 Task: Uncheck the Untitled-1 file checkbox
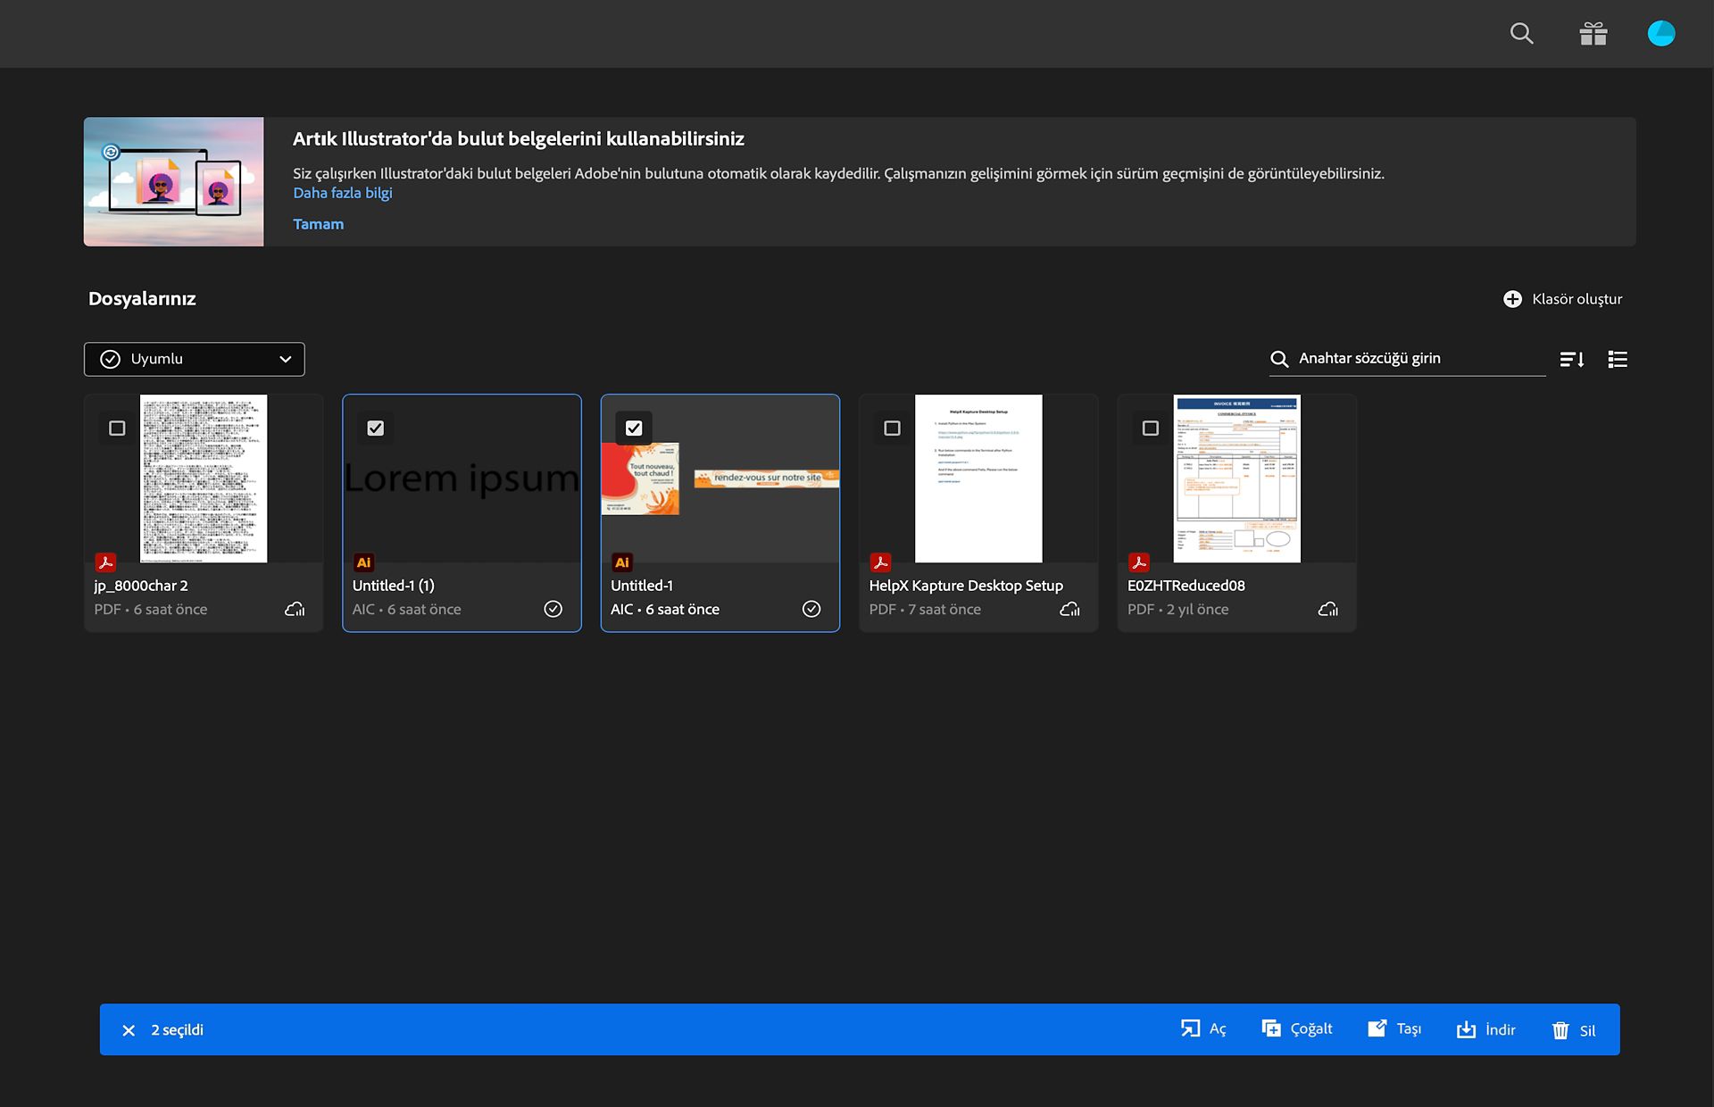click(x=634, y=429)
